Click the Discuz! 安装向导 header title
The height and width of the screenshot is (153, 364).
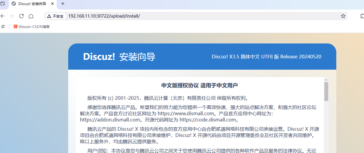(x=119, y=57)
